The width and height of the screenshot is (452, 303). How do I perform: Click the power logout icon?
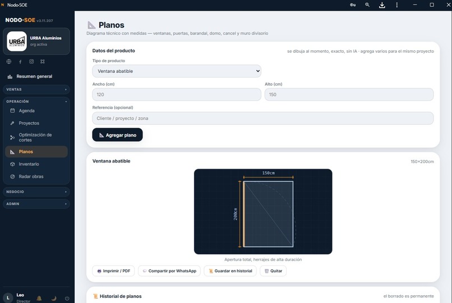pos(67,299)
